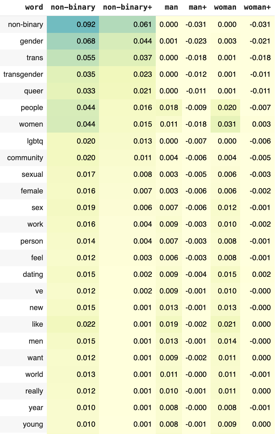Viewport: 275px width, 434px height.
Task: Click the 'man+' column header
Action: [x=197, y=7]
